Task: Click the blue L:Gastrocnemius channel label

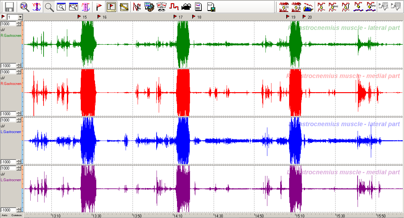Action: [x=11, y=132]
